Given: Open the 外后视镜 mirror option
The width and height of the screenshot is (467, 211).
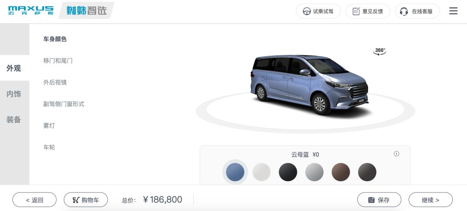Looking at the screenshot, I should pos(55,83).
